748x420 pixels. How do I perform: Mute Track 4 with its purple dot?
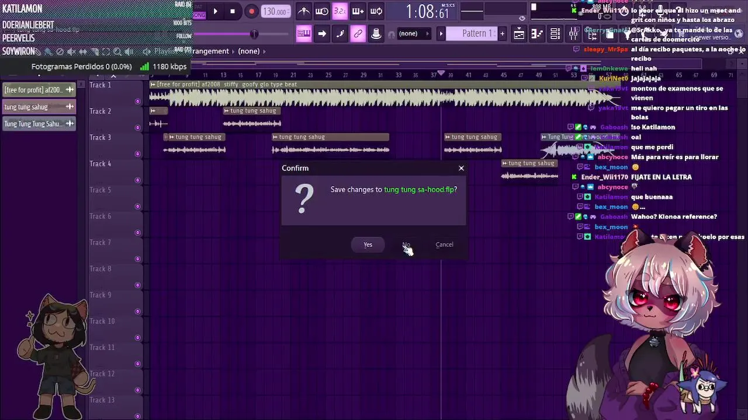[138, 180]
